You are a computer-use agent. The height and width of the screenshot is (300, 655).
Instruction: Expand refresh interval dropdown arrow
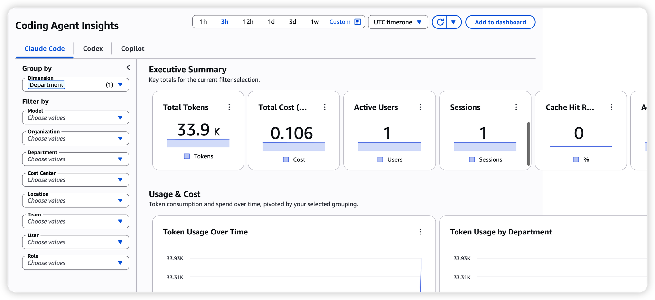point(454,22)
